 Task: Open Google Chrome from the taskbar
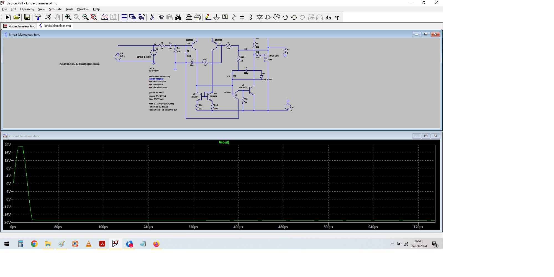click(x=34, y=244)
